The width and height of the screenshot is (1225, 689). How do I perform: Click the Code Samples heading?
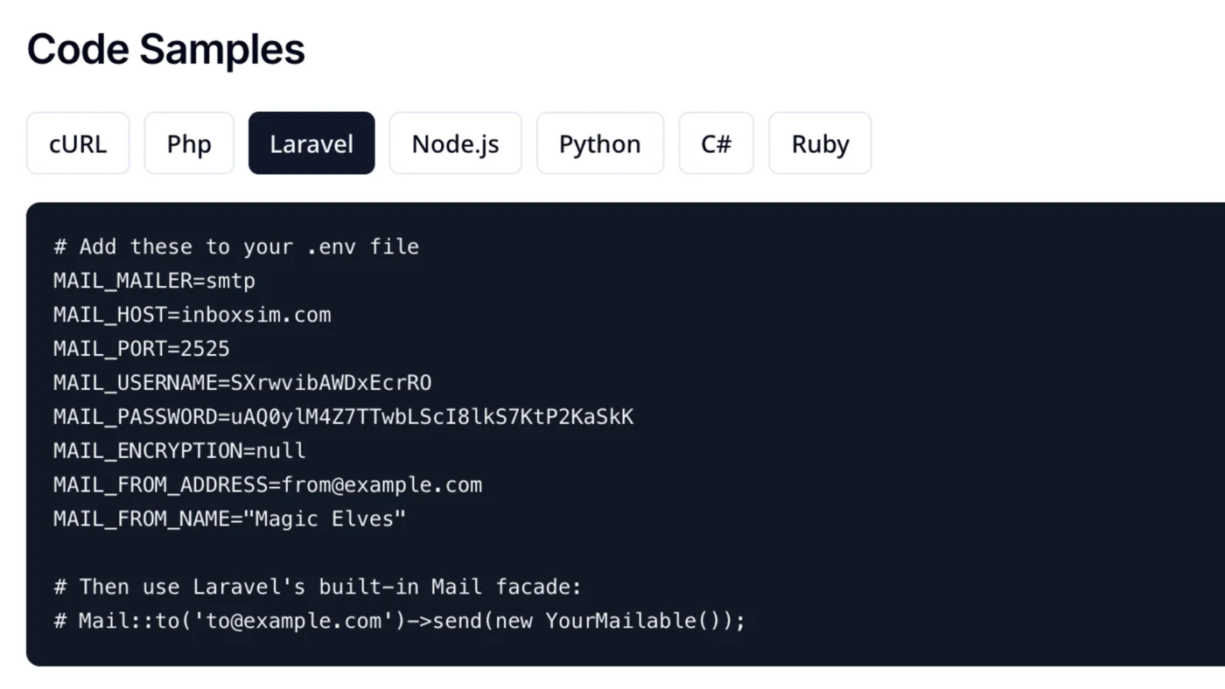click(x=164, y=49)
